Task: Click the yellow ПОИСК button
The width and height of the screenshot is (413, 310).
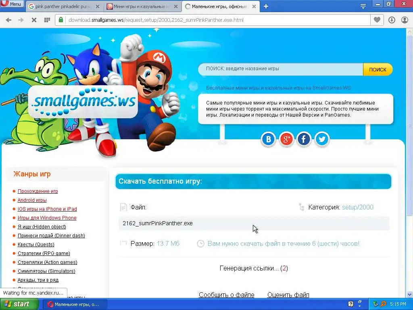Action: [x=378, y=69]
